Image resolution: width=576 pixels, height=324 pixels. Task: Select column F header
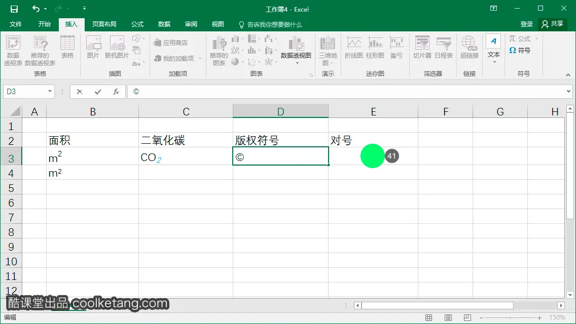click(446, 111)
